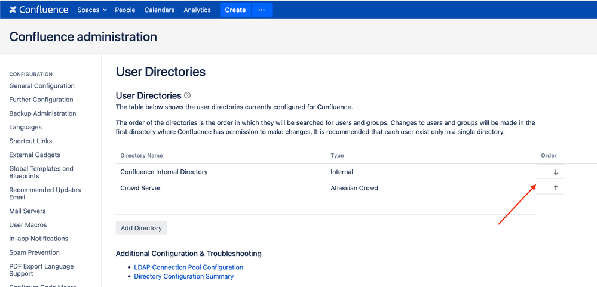Viewport: 597px width, 287px height.
Task: Click the CONFIGURATION sidebar section heading
Action: pyautogui.click(x=31, y=74)
